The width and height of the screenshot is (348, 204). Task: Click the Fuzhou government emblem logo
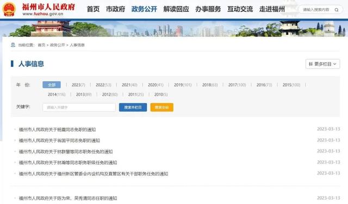[9, 9]
